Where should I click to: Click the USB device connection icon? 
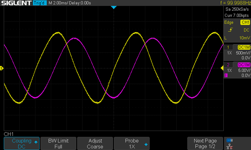[x=230, y=140]
